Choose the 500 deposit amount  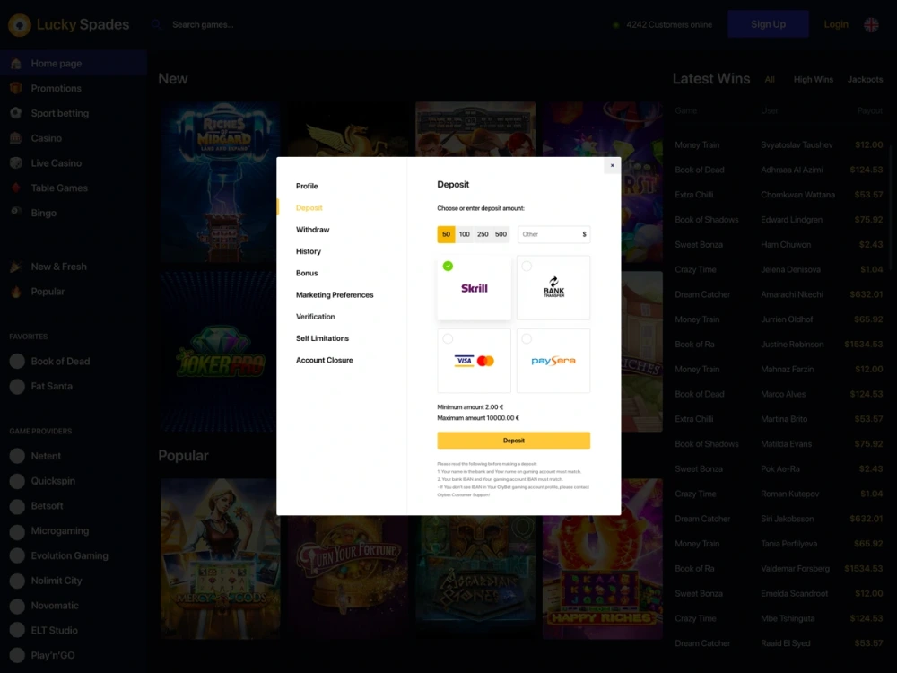click(x=501, y=234)
